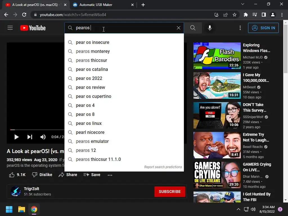
Task: Click Report search predictions link
Action: (163, 167)
